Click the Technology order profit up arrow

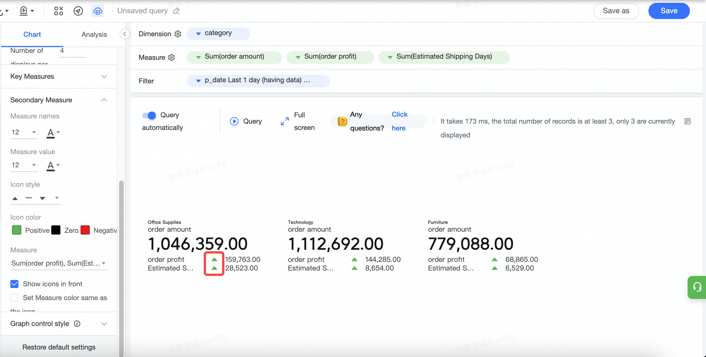[354, 260]
